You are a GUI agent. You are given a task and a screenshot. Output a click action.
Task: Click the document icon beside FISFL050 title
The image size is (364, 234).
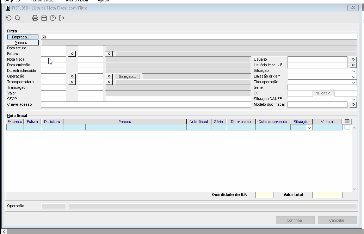coord(8,8)
